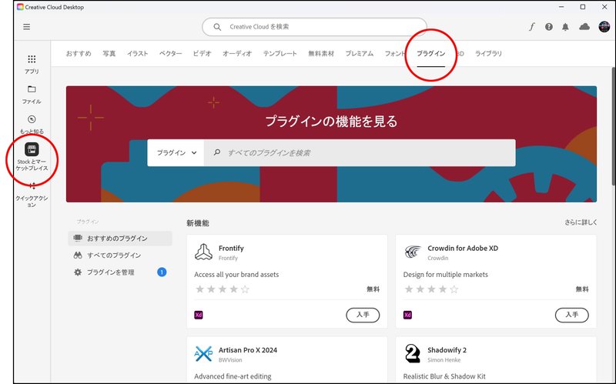This screenshot has height=384, width=616.
Task: Click the Frontify plugin logo
Action: [x=203, y=252]
